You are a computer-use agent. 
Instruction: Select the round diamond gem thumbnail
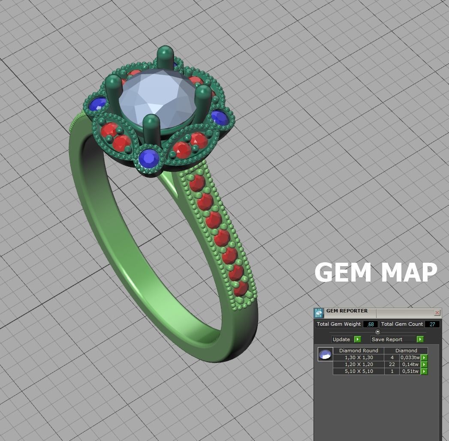click(325, 354)
